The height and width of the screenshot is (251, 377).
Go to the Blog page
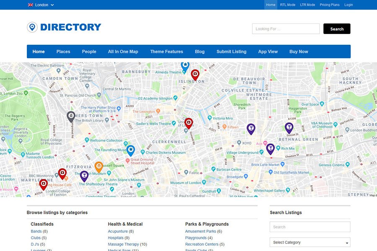[x=199, y=51]
